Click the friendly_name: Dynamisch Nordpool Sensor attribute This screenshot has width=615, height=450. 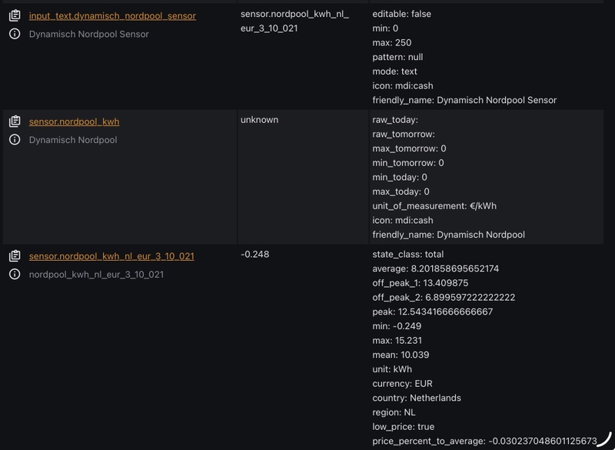464,100
